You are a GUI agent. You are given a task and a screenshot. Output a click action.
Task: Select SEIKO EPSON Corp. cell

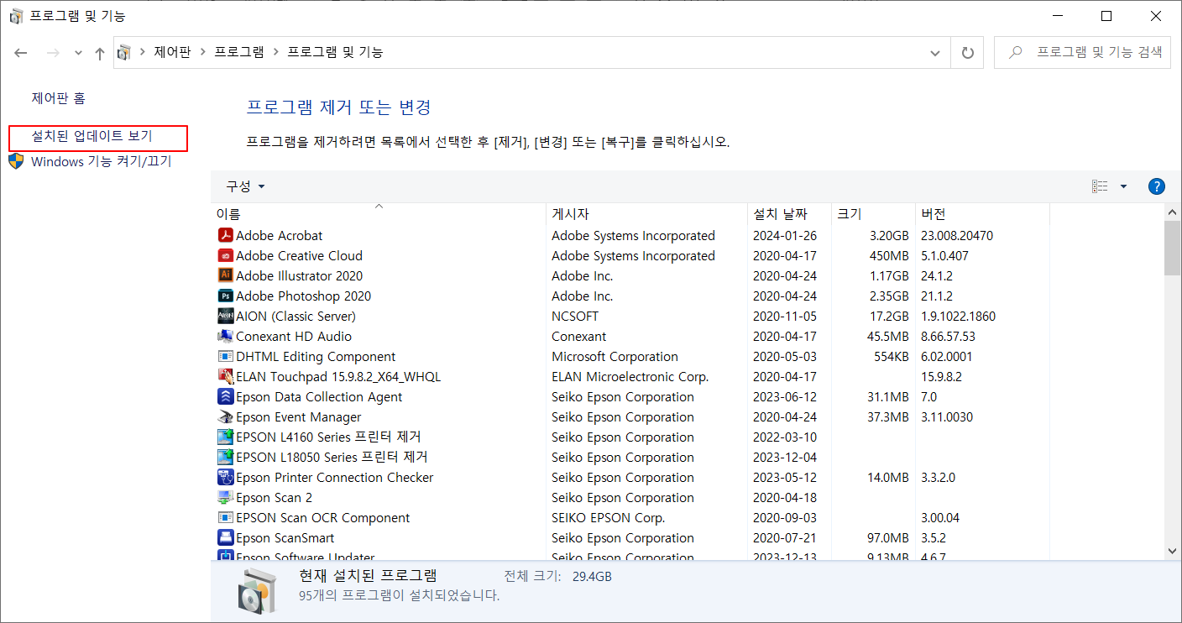pyautogui.click(x=608, y=518)
